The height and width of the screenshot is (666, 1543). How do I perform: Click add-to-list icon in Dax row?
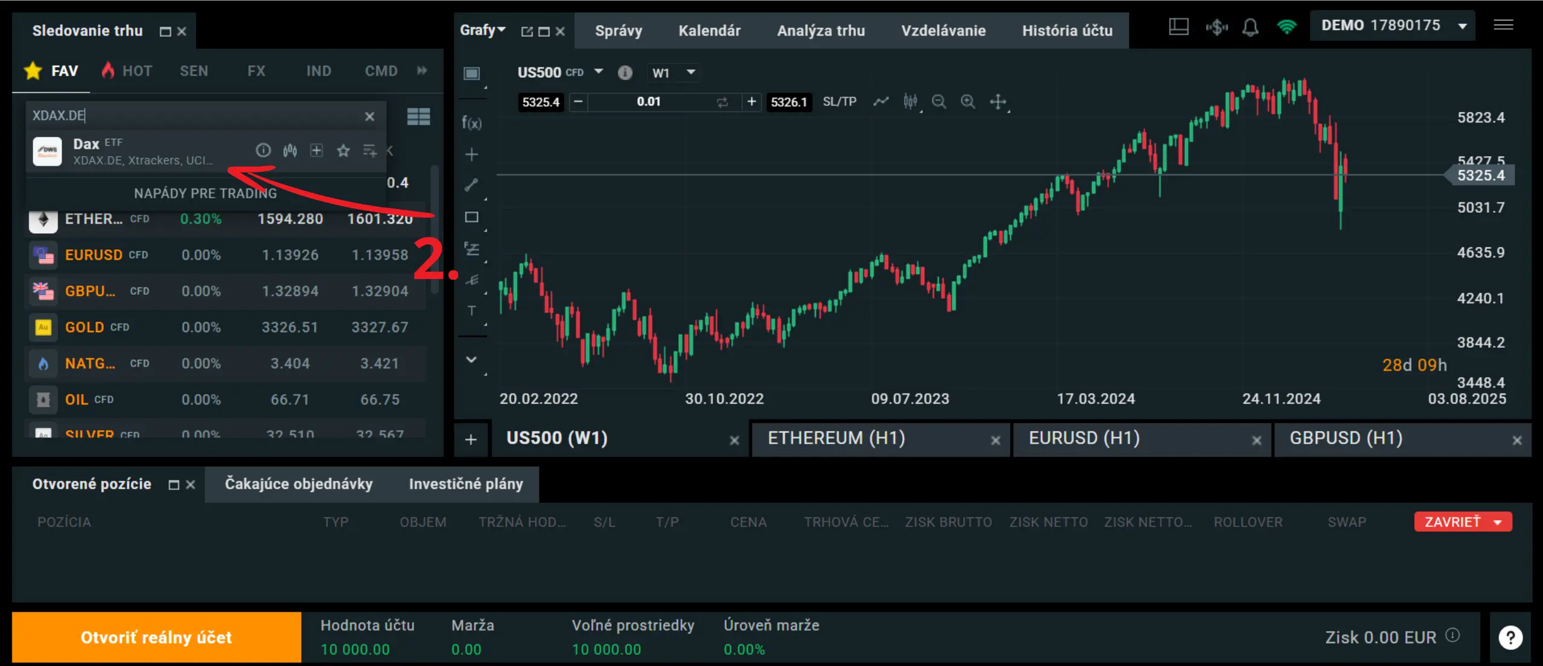coord(369,150)
